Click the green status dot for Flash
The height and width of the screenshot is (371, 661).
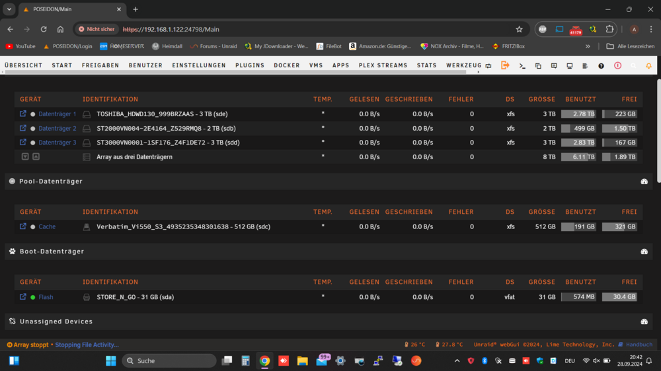tap(33, 297)
